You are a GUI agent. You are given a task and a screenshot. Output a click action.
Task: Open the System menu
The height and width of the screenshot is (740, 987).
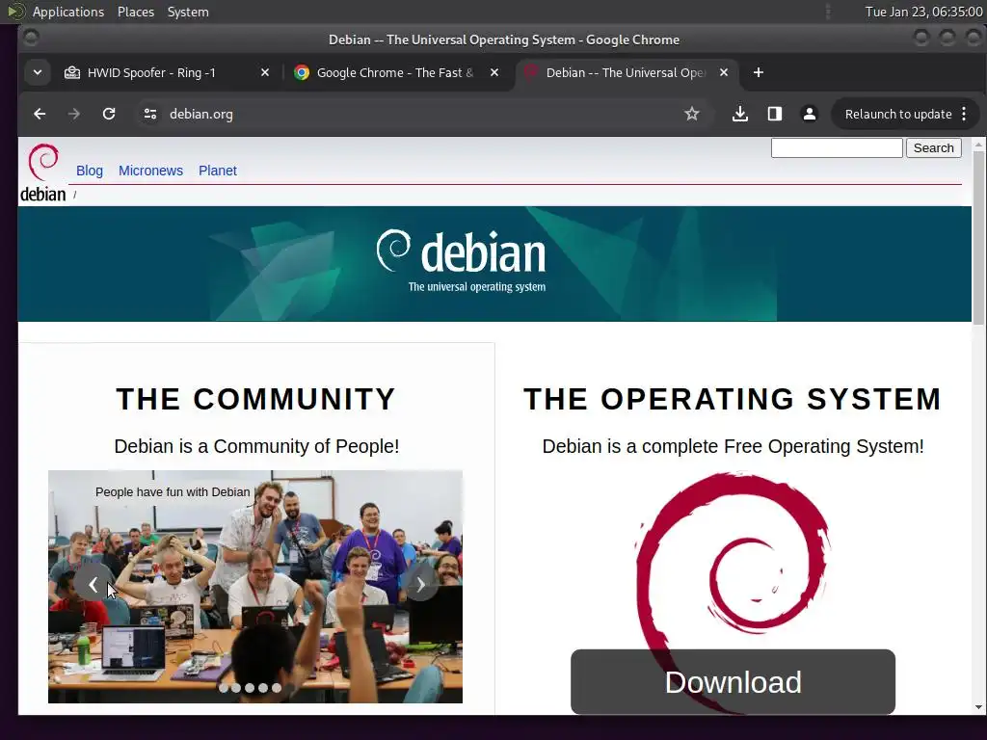pyautogui.click(x=188, y=12)
